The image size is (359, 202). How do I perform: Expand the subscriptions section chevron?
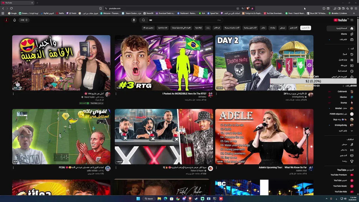343,86
